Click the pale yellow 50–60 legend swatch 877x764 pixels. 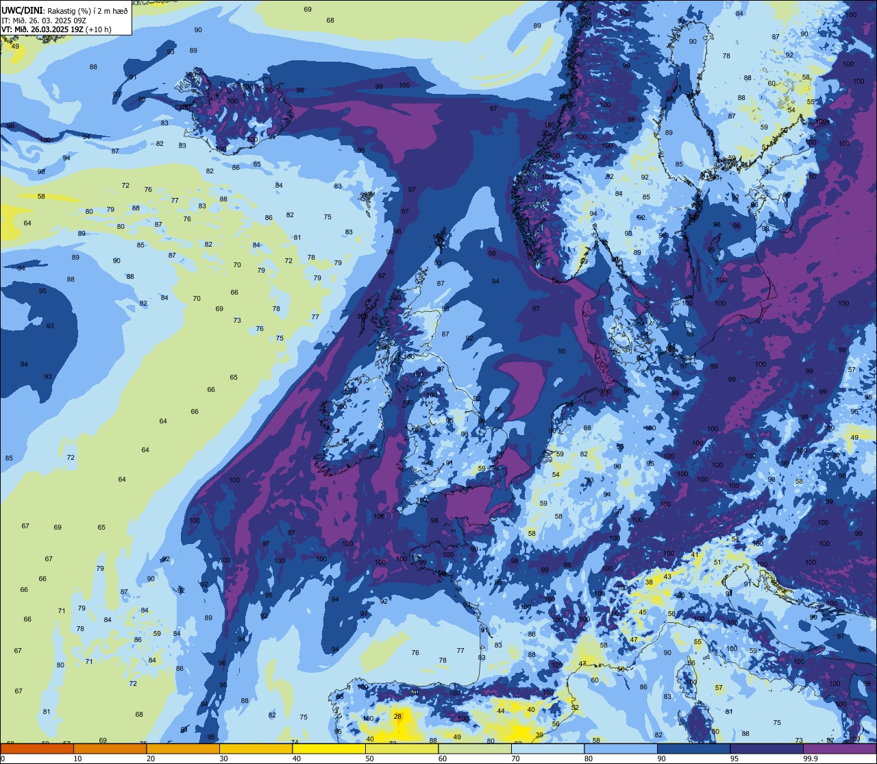402,748
